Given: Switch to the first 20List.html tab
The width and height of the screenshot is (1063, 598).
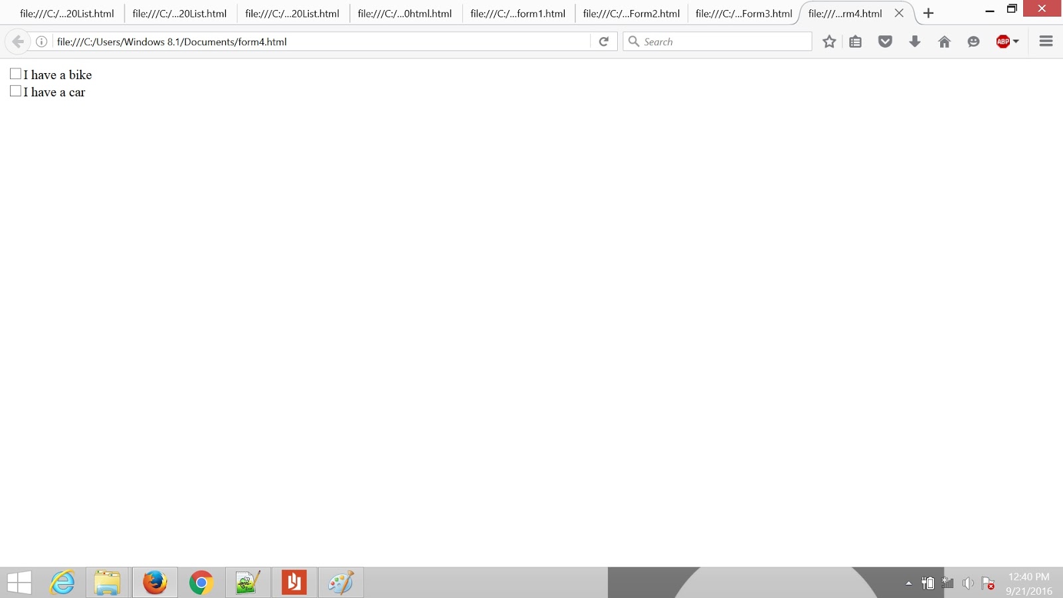Looking at the screenshot, I should [67, 13].
